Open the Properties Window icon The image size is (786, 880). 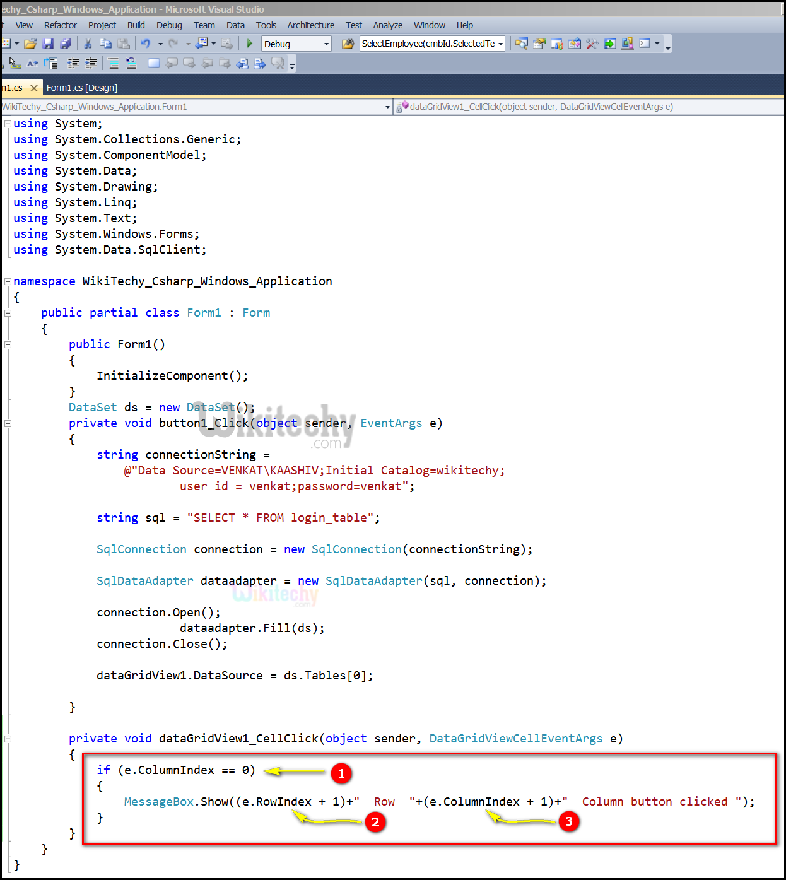click(x=539, y=44)
